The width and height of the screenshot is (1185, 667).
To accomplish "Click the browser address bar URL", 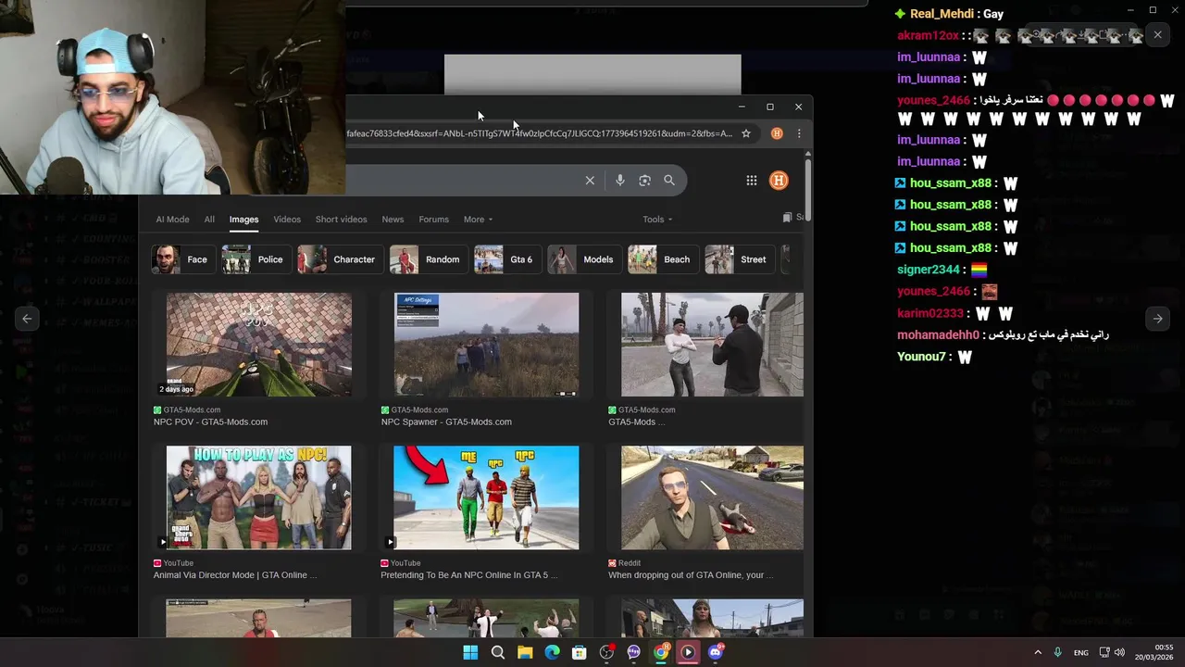I will click(540, 133).
